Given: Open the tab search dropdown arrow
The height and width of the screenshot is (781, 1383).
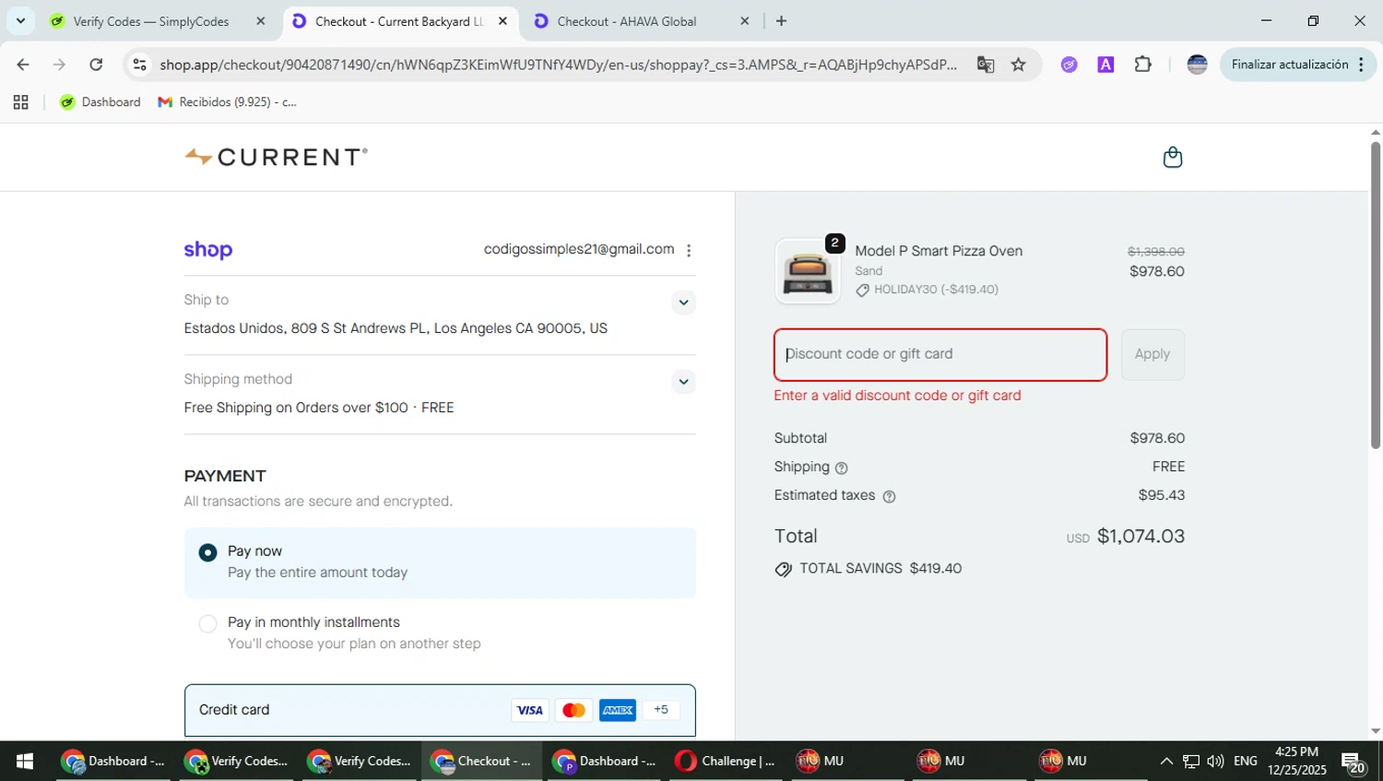Looking at the screenshot, I should (x=20, y=21).
